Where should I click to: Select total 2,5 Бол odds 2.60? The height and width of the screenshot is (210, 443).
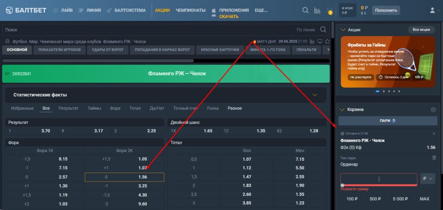pyautogui.click(x=247, y=194)
